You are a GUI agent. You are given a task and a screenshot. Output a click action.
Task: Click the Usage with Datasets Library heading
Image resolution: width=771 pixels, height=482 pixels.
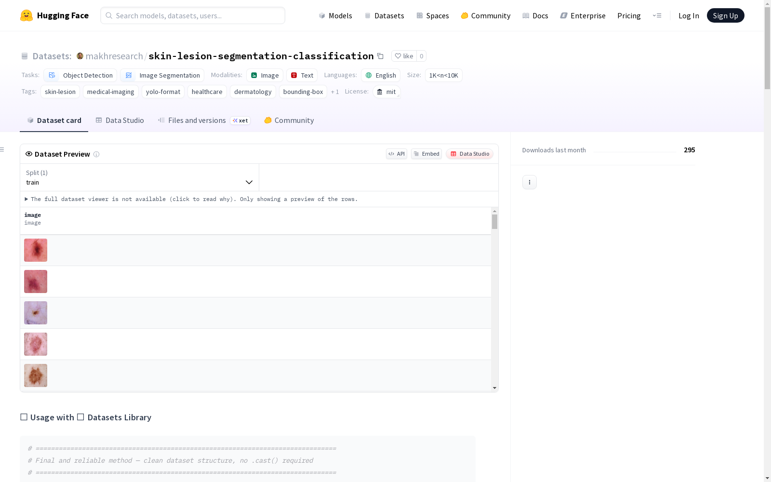[86, 417]
